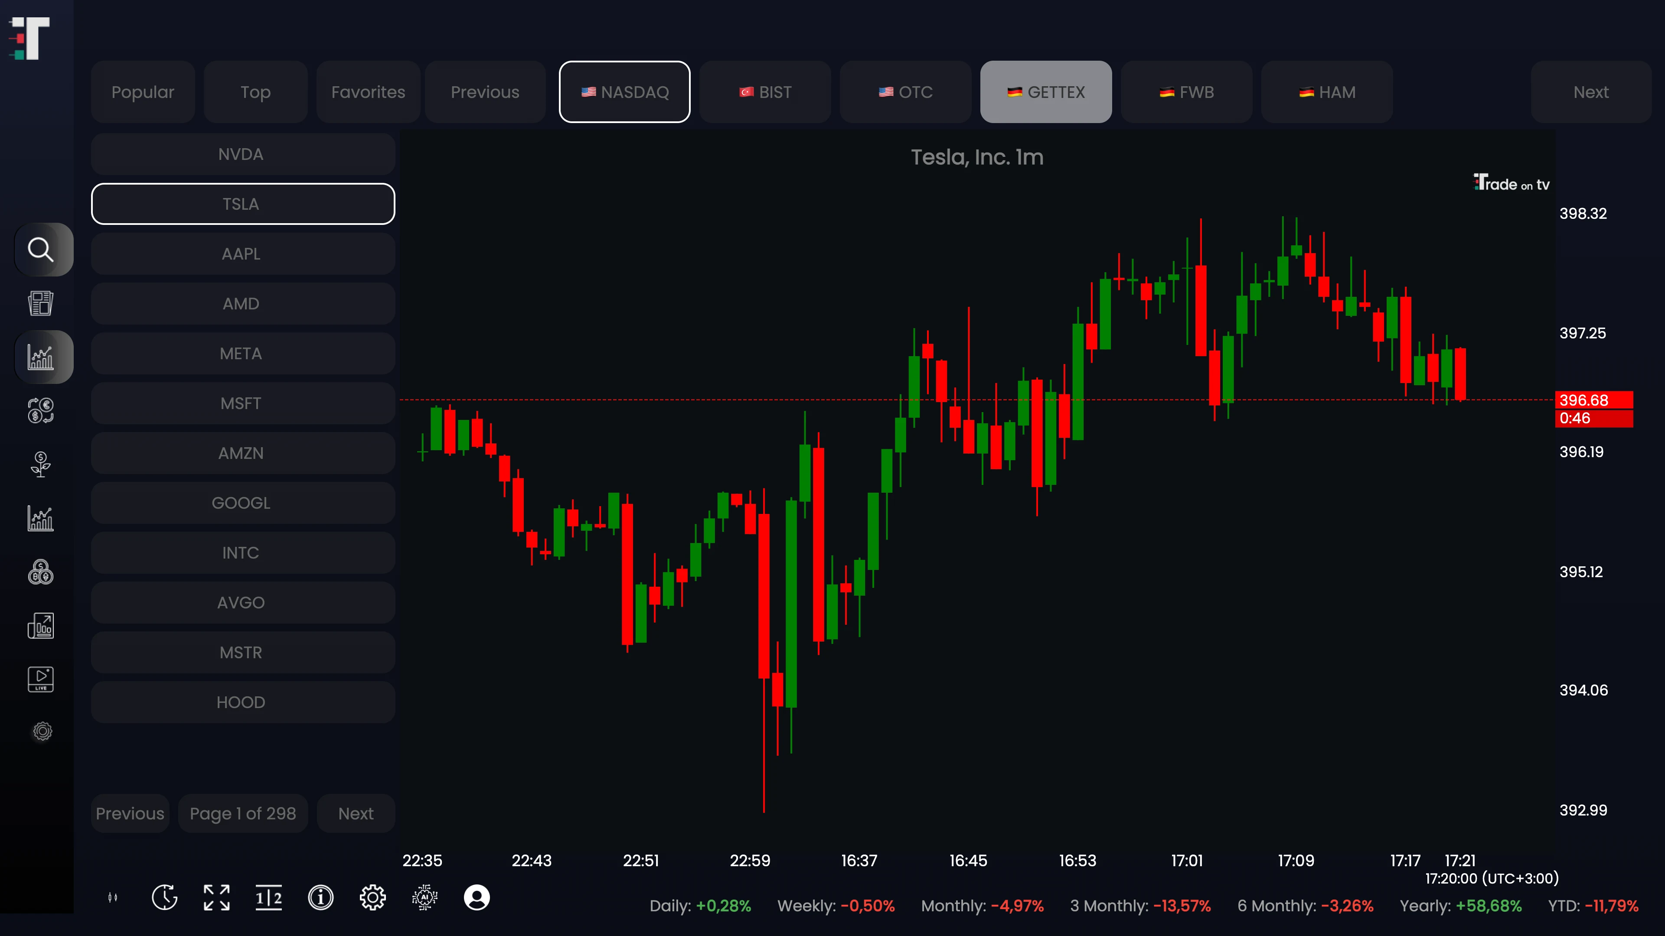Select AAPL from the symbol list
The width and height of the screenshot is (1665, 936).
click(243, 254)
